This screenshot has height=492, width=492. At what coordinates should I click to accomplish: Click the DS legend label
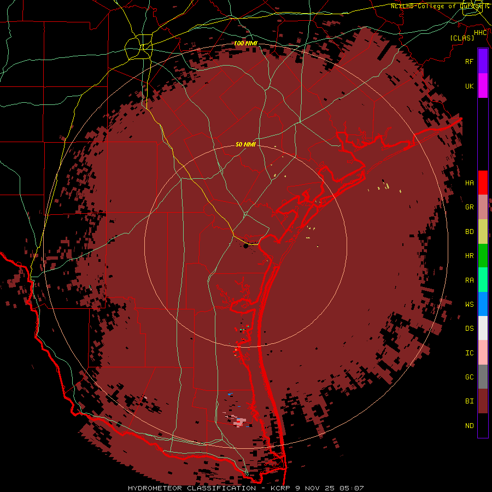click(469, 329)
